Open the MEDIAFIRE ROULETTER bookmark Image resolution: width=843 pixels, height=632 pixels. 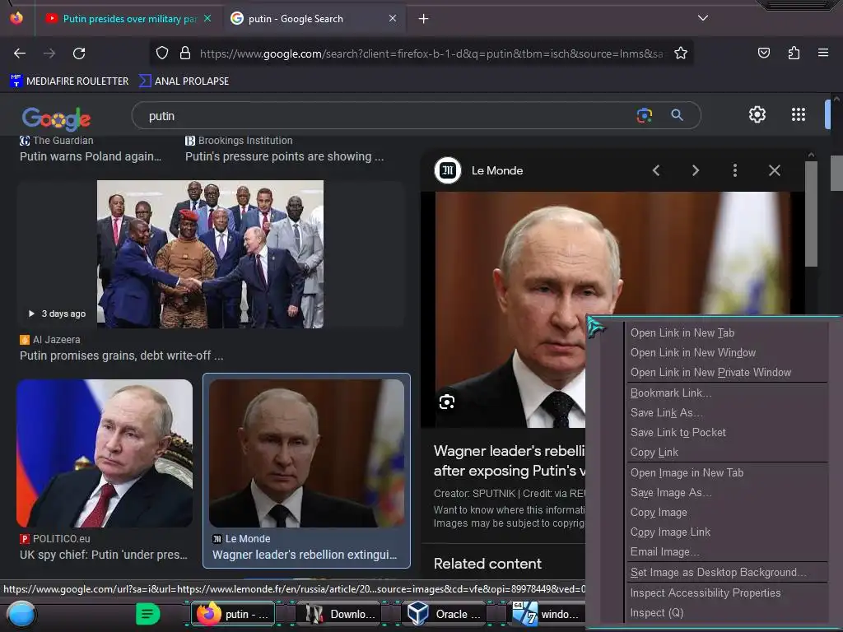69,81
